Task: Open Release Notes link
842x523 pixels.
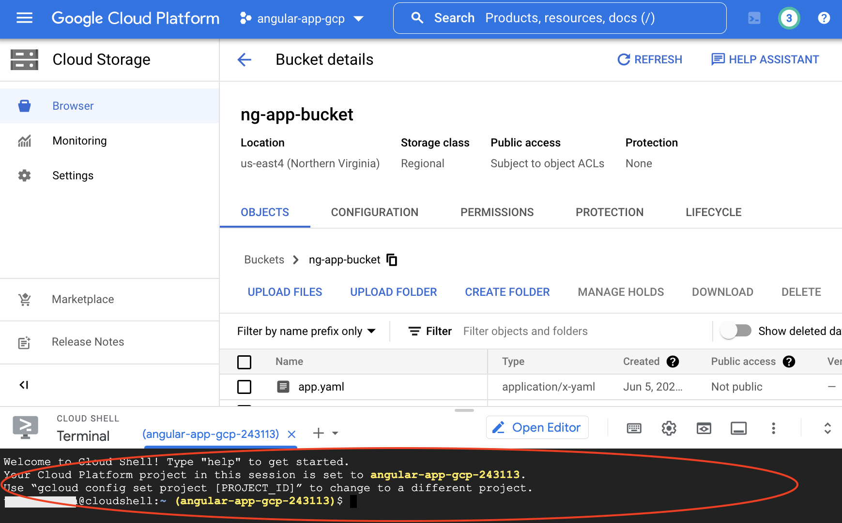Action: tap(88, 342)
